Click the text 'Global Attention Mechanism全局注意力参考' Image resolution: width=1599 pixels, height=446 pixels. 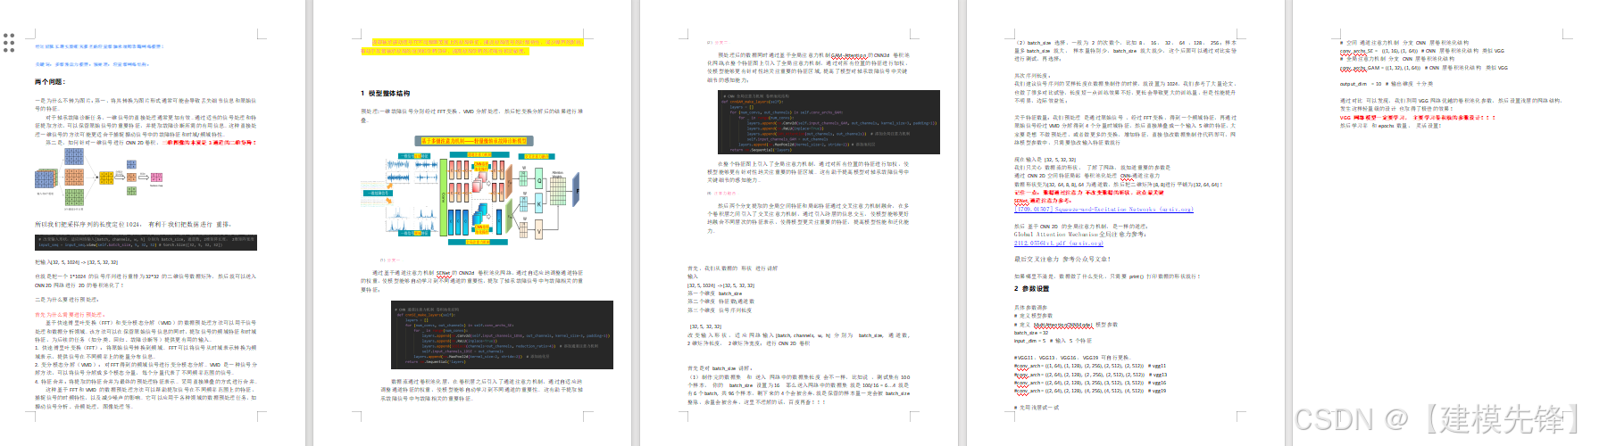click(x=1078, y=235)
